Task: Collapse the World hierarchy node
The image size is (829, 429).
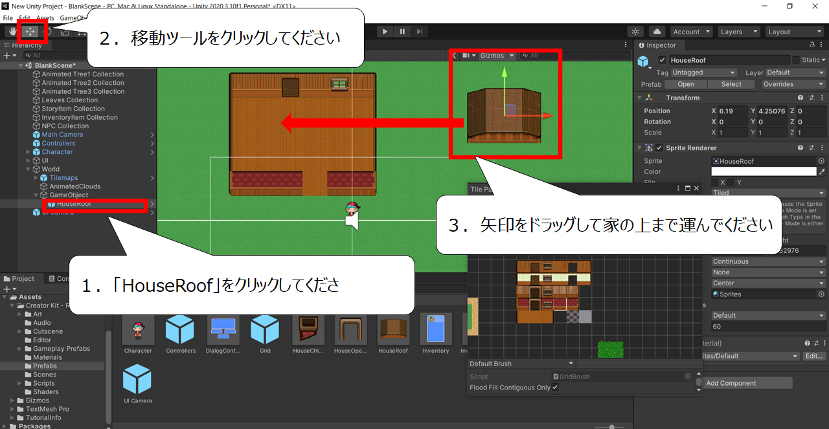Action: pyautogui.click(x=28, y=169)
